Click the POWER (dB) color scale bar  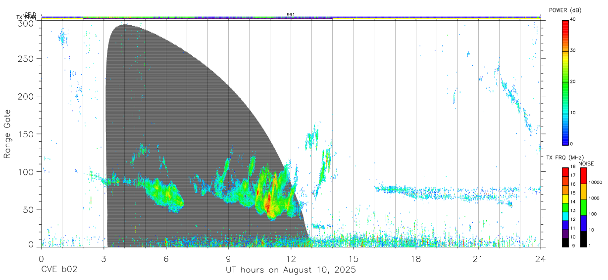click(565, 82)
